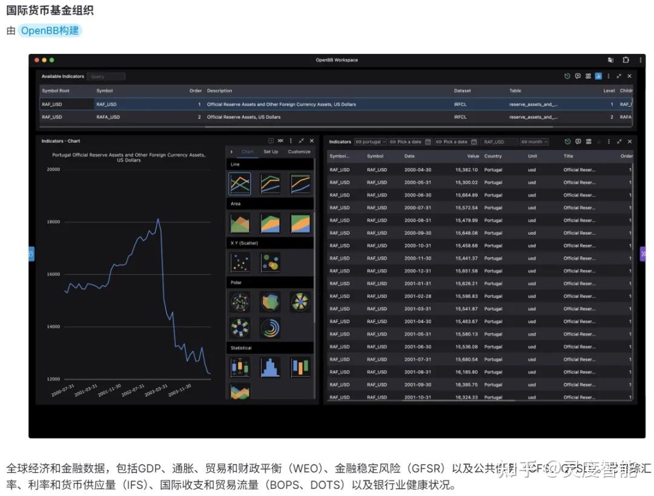The height and width of the screenshot is (496, 654).
Task: Click the RAF_USD search input field
Action: point(498,142)
